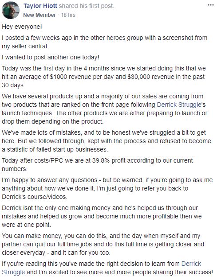Click the paragraph about seller central screenshot
The height and width of the screenshot is (280, 217).
[104, 42]
